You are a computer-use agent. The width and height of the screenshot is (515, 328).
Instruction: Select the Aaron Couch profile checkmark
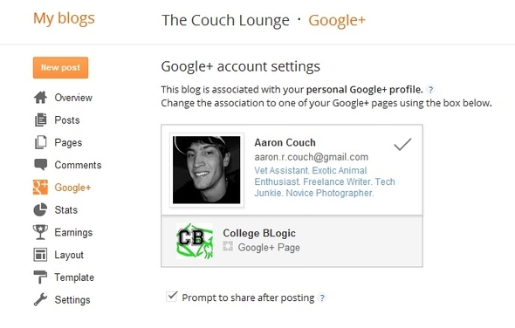click(402, 144)
